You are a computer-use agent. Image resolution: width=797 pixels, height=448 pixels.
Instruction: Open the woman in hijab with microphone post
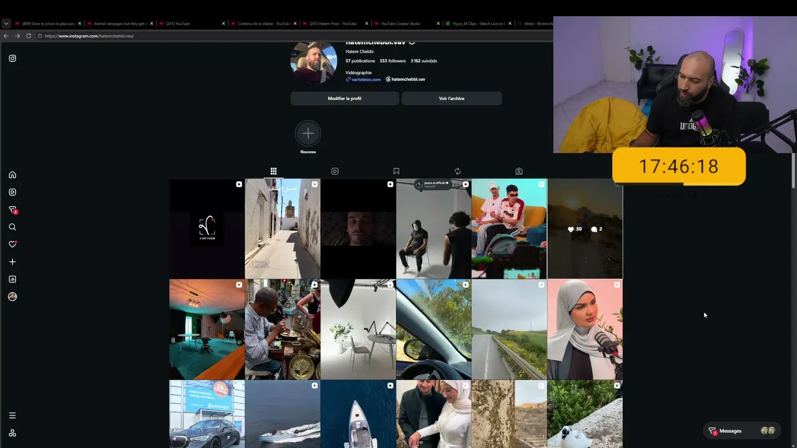[x=585, y=330]
